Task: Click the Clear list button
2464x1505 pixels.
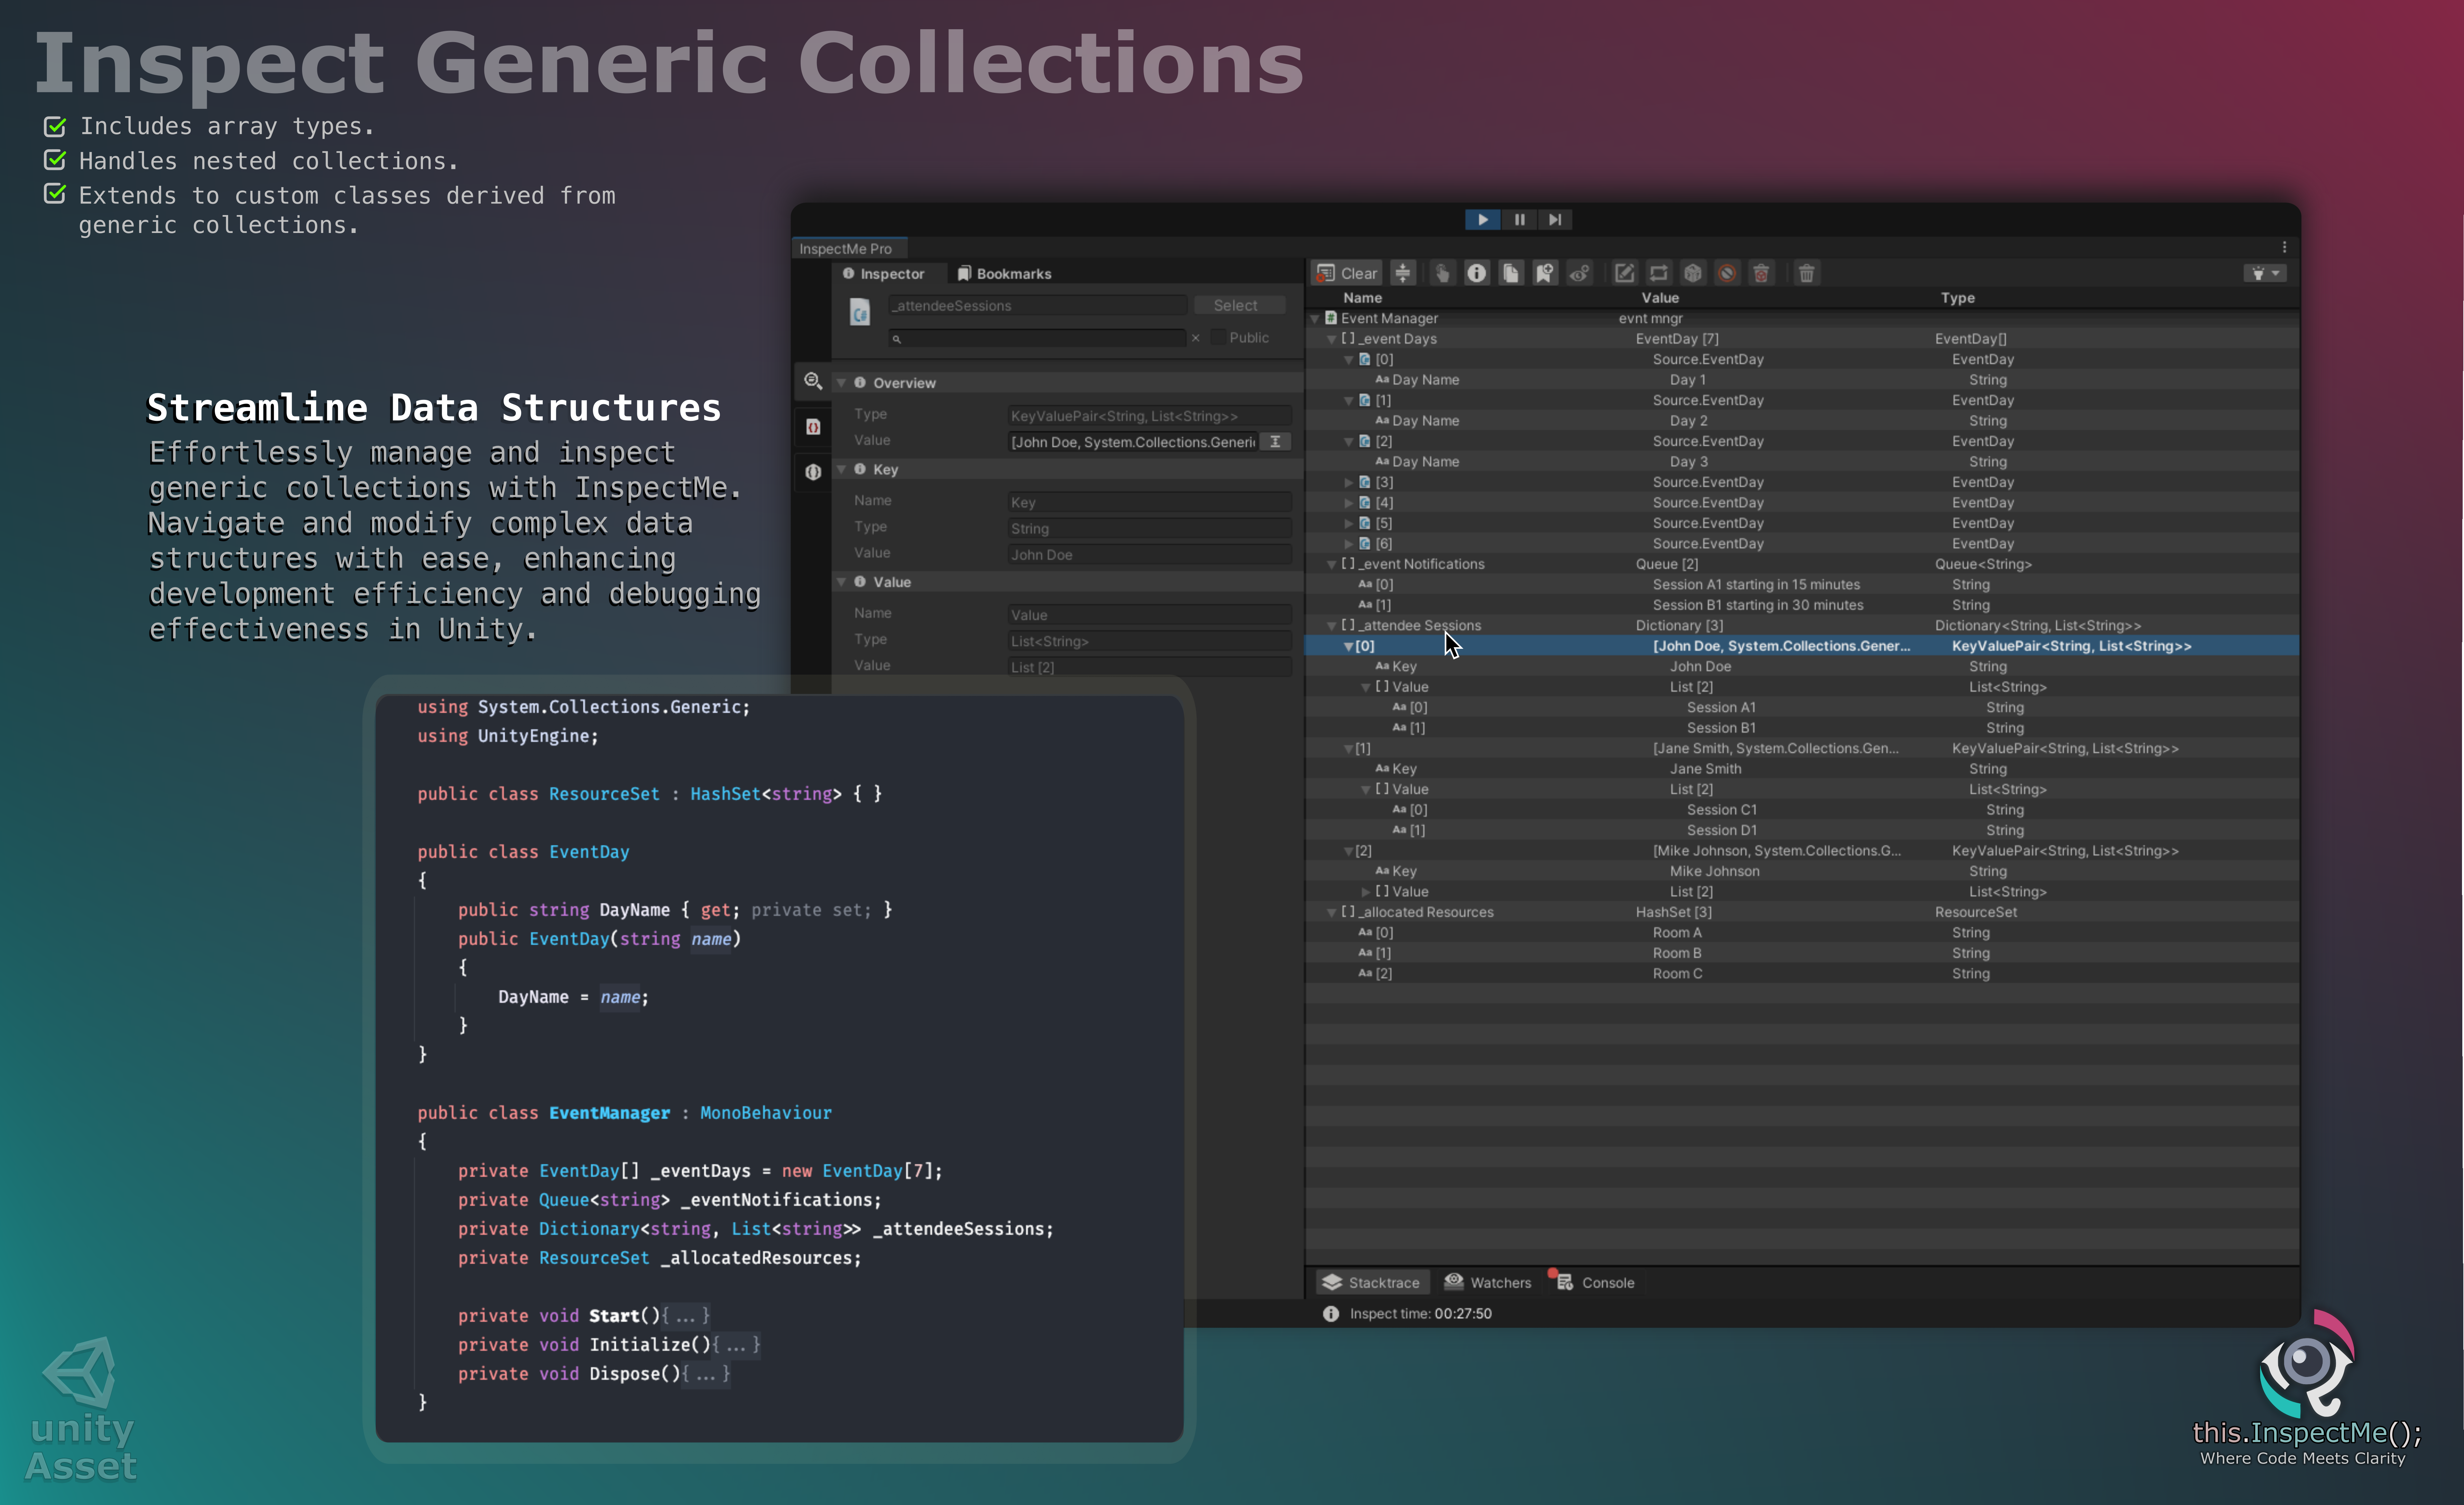Action: [x=1347, y=273]
